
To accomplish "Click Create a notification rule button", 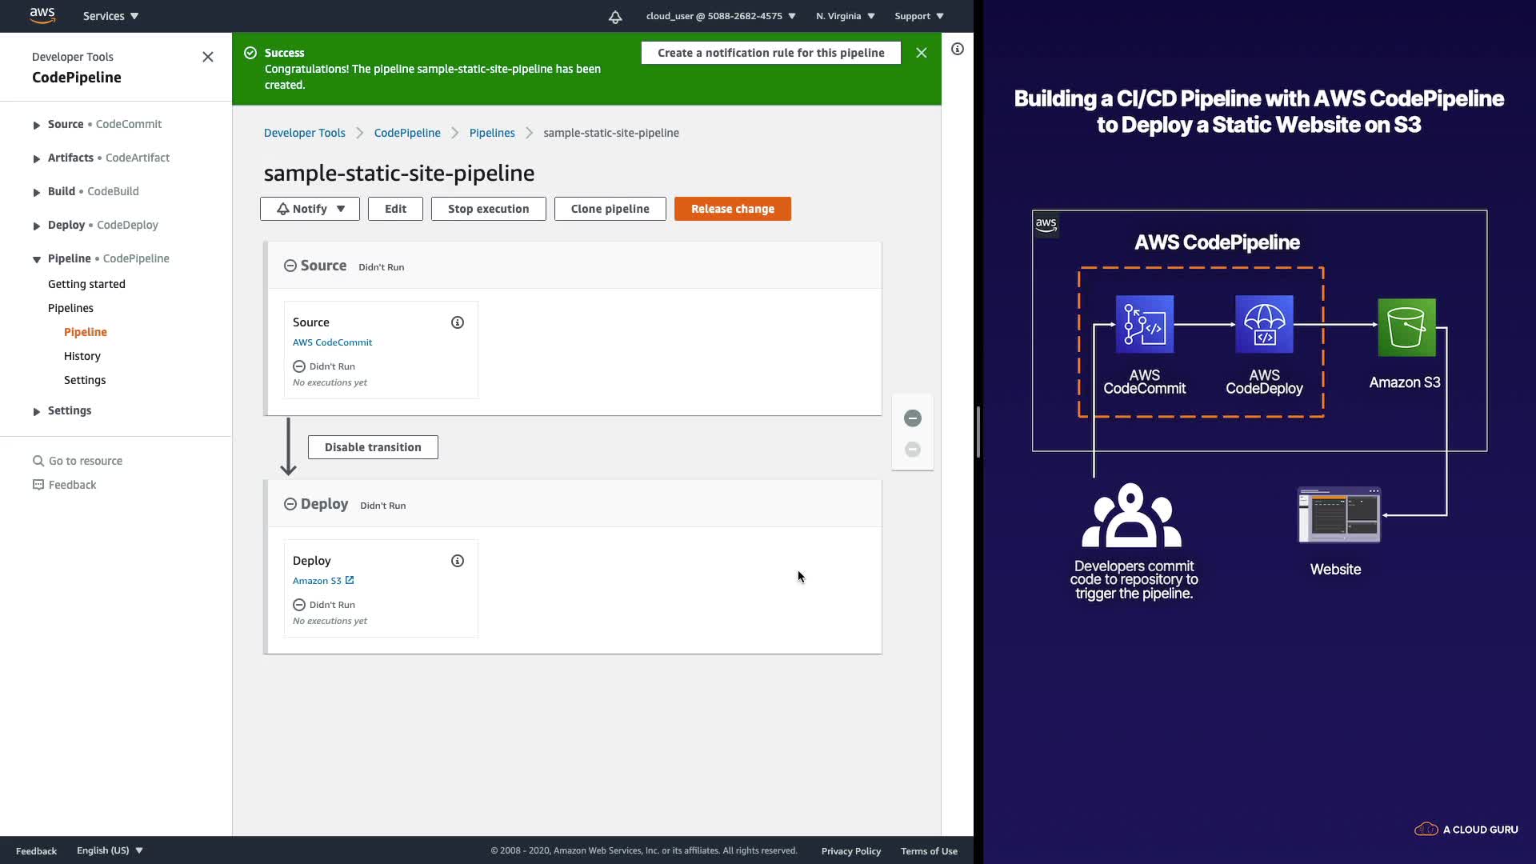I will (x=770, y=53).
